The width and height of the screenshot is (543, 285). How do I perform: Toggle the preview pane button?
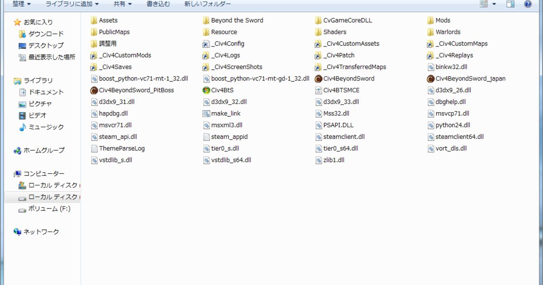(510, 4)
